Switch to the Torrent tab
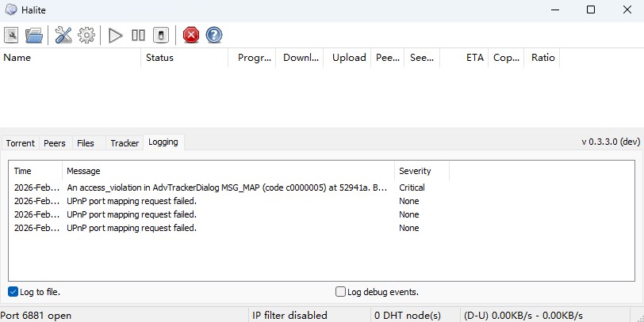 tap(21, 143)
